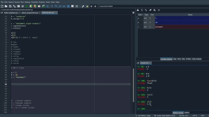This screenshot has height=117, width=209.
Task: Open editor pane options hamburger menu
Action: (x=134, y=13)
